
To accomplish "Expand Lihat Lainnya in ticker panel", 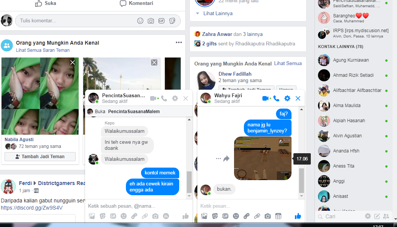I will [218, 13].
